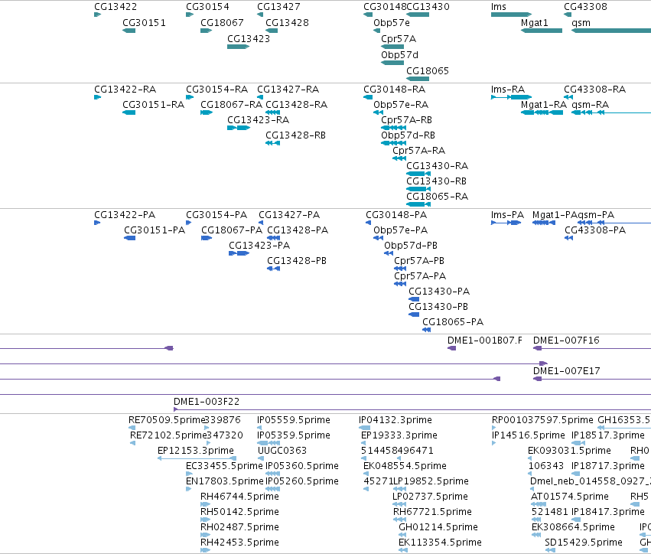Click the EP12153.3prime EST label
This screenshot has height=554, width=651.
[196, 451]
